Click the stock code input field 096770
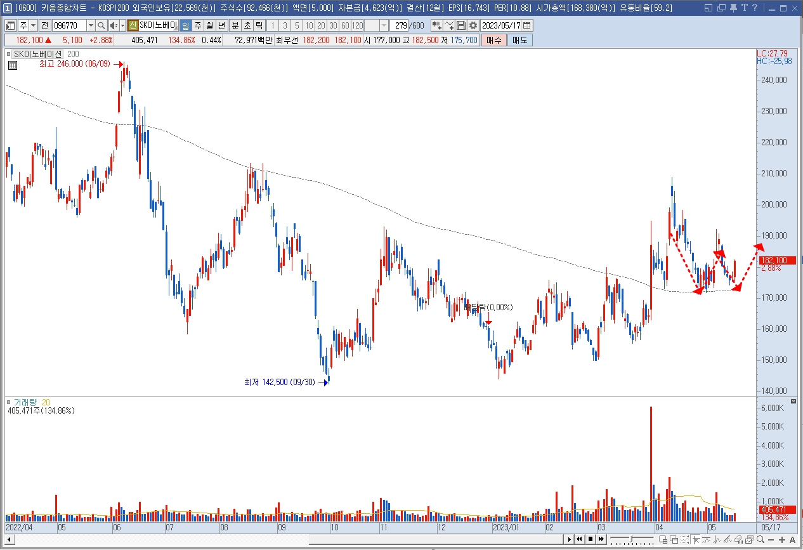This screenshot has width=803, height=550. [x=70, y=25]
